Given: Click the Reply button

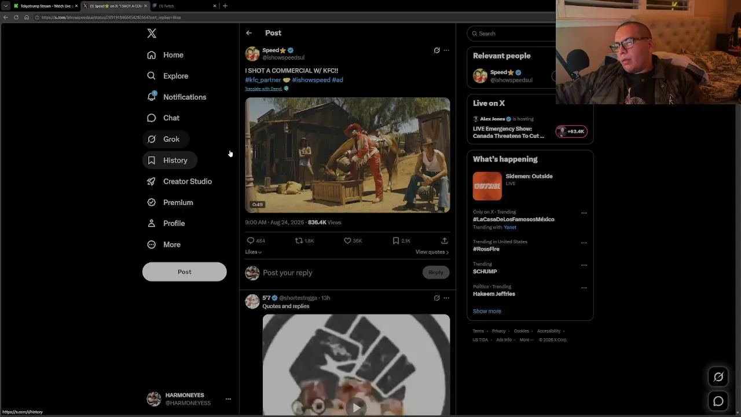Looking at the screenshot, I should pyautogui.click(x=436, y=272).
